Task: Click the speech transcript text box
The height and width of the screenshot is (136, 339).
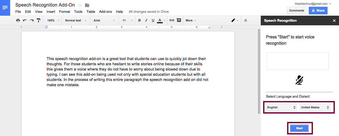Action: [x=298, y=61]
